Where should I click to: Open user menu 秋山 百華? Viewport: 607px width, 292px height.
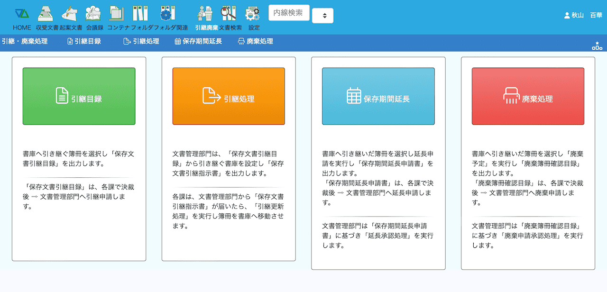(583, 15)
